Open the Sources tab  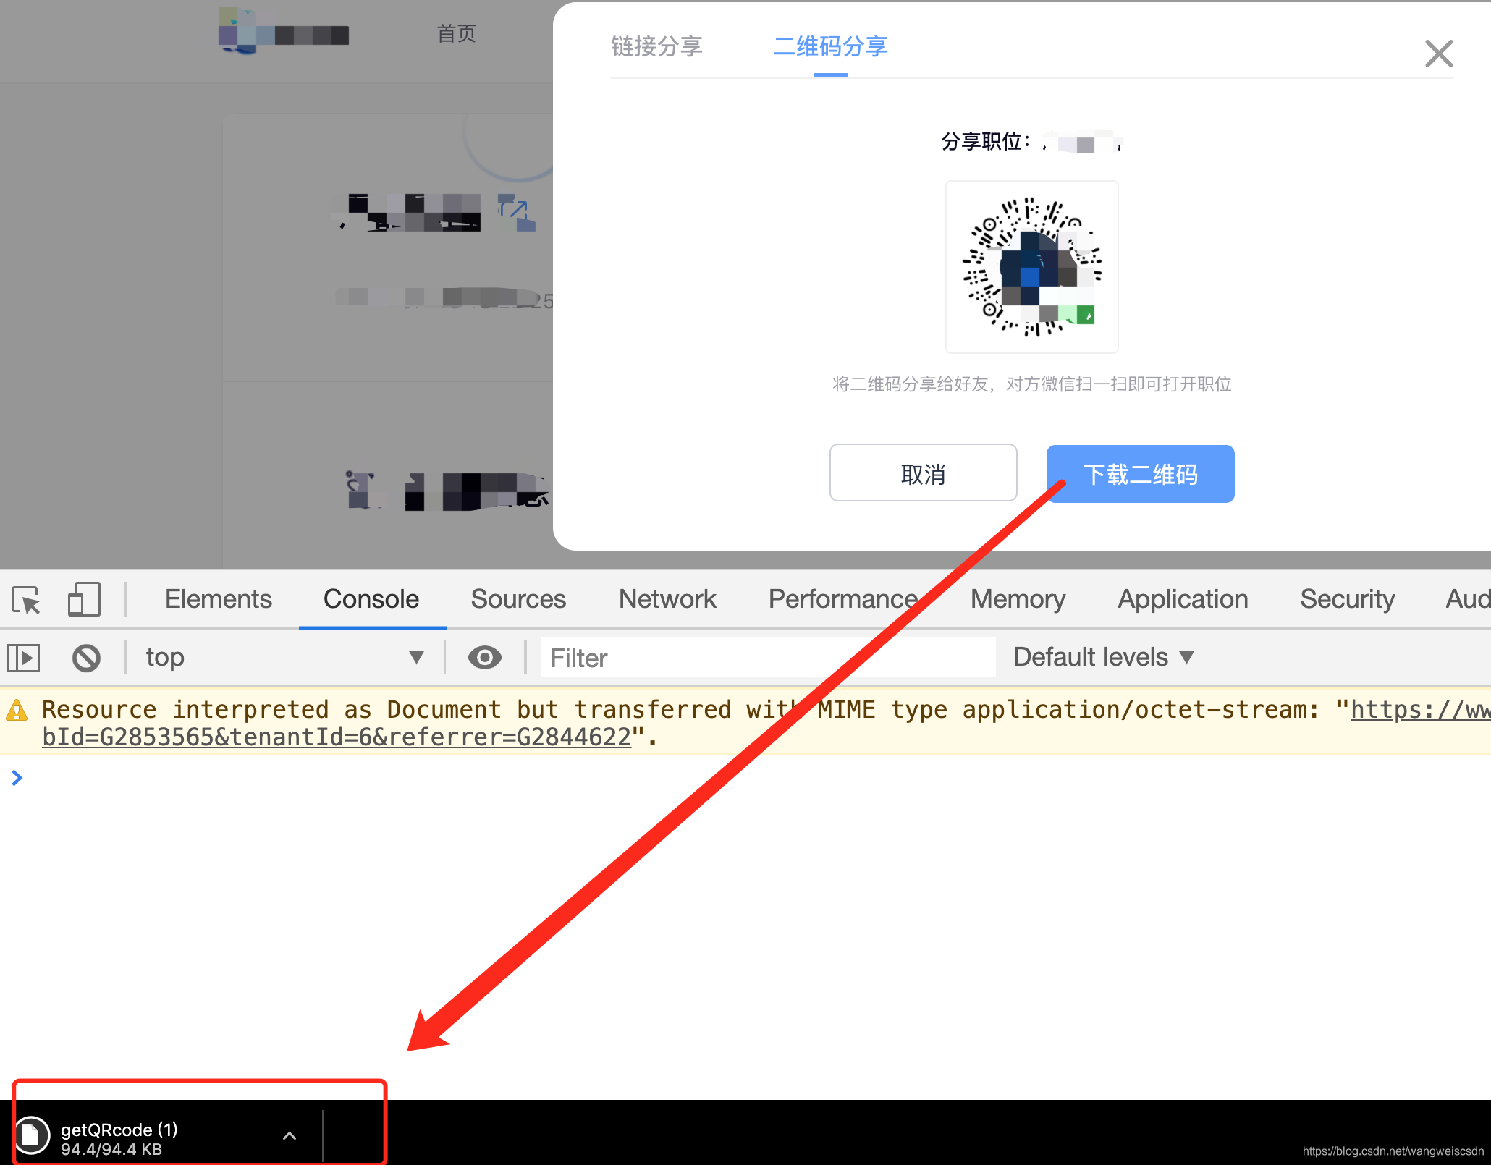point(518,599)
